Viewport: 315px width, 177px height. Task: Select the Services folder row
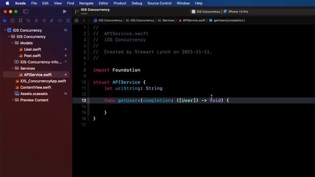(x=36, y=68)
